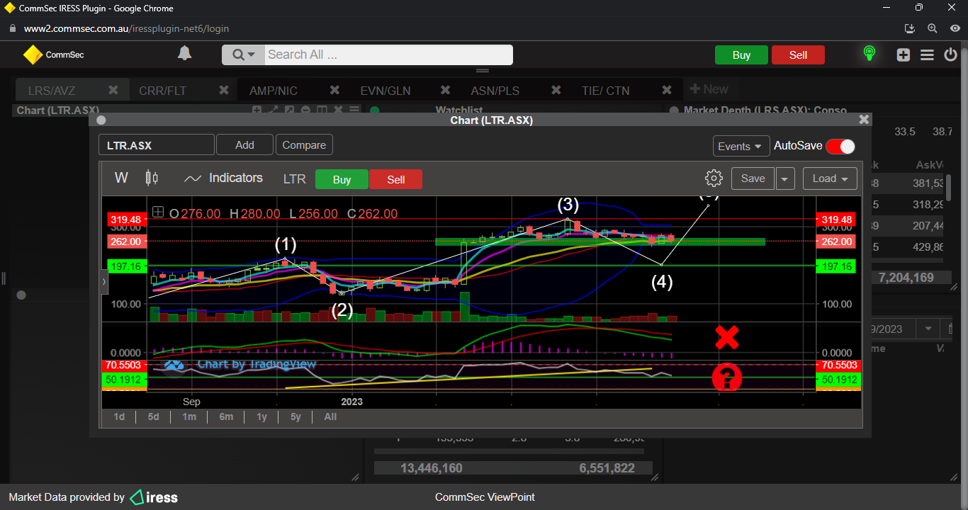The width and height of the screenshot is (968, 510).
Task: Select the 5y time range
Action: click(296, 416)
